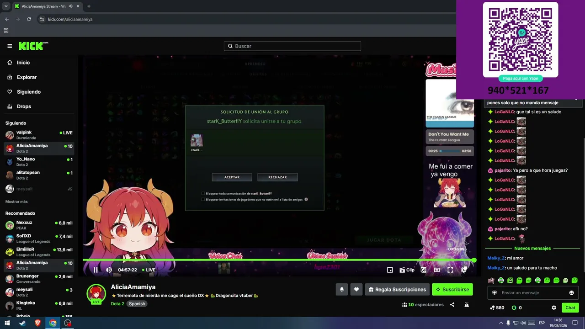Image resolution: width=585 pixels, height=329 pixels.
Task: Open the Kick hamburger menu
Action: [10, 46]
